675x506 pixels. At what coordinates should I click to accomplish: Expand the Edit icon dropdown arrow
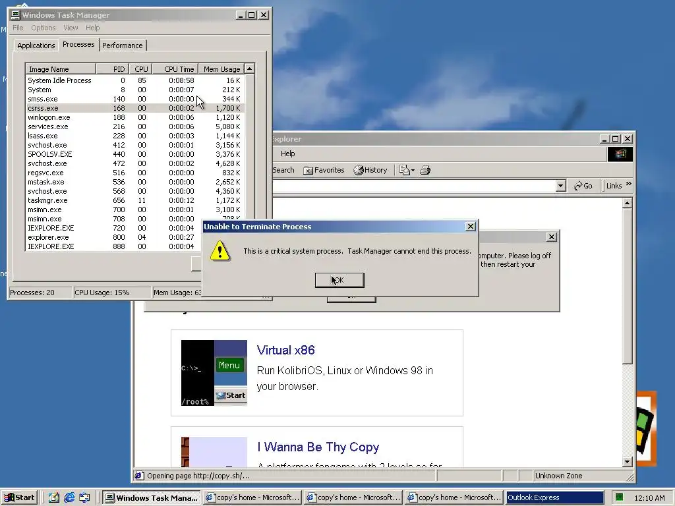(x=413, y=171)
